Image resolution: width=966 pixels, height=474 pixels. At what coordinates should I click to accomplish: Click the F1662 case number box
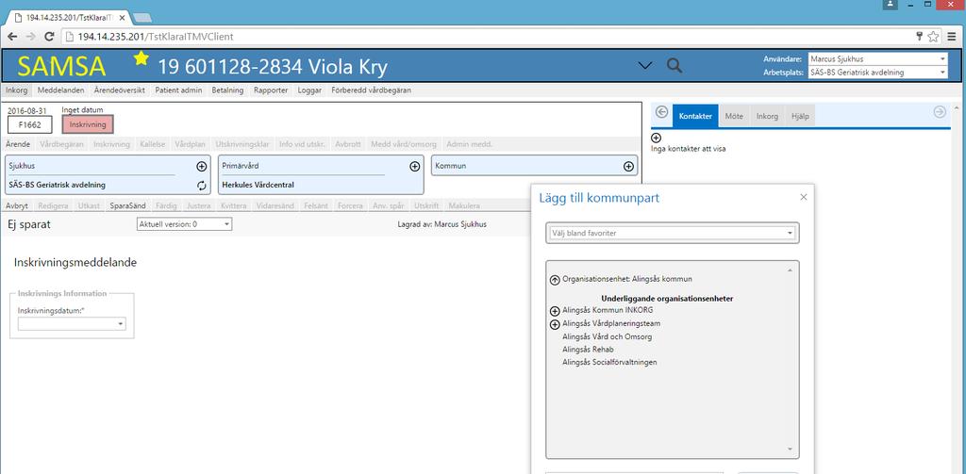point(29,125)
